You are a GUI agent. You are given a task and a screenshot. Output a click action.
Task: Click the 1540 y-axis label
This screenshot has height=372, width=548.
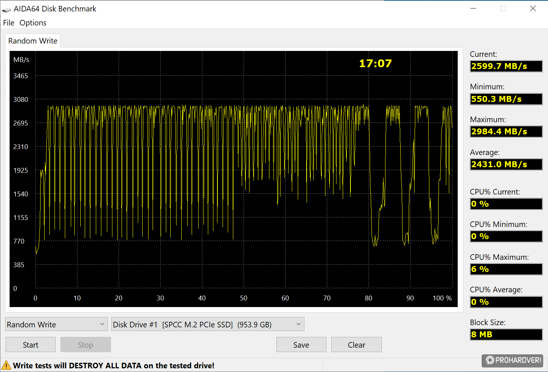point(21,194)
